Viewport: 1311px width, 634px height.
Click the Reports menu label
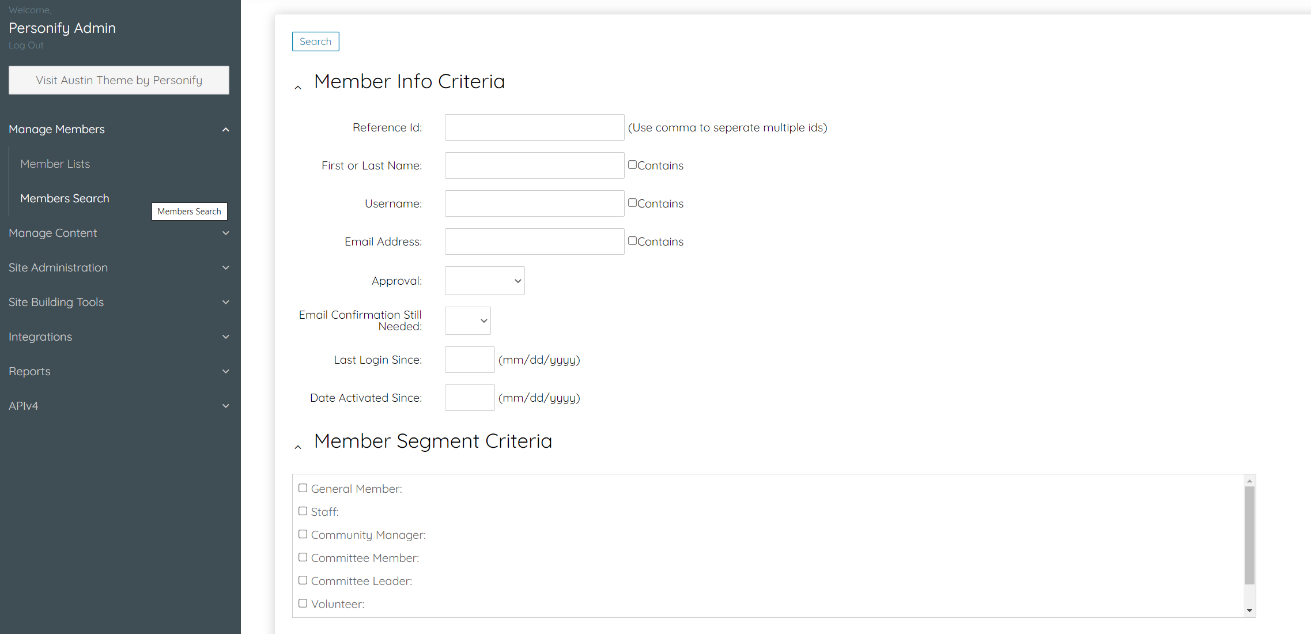point(29,371)
